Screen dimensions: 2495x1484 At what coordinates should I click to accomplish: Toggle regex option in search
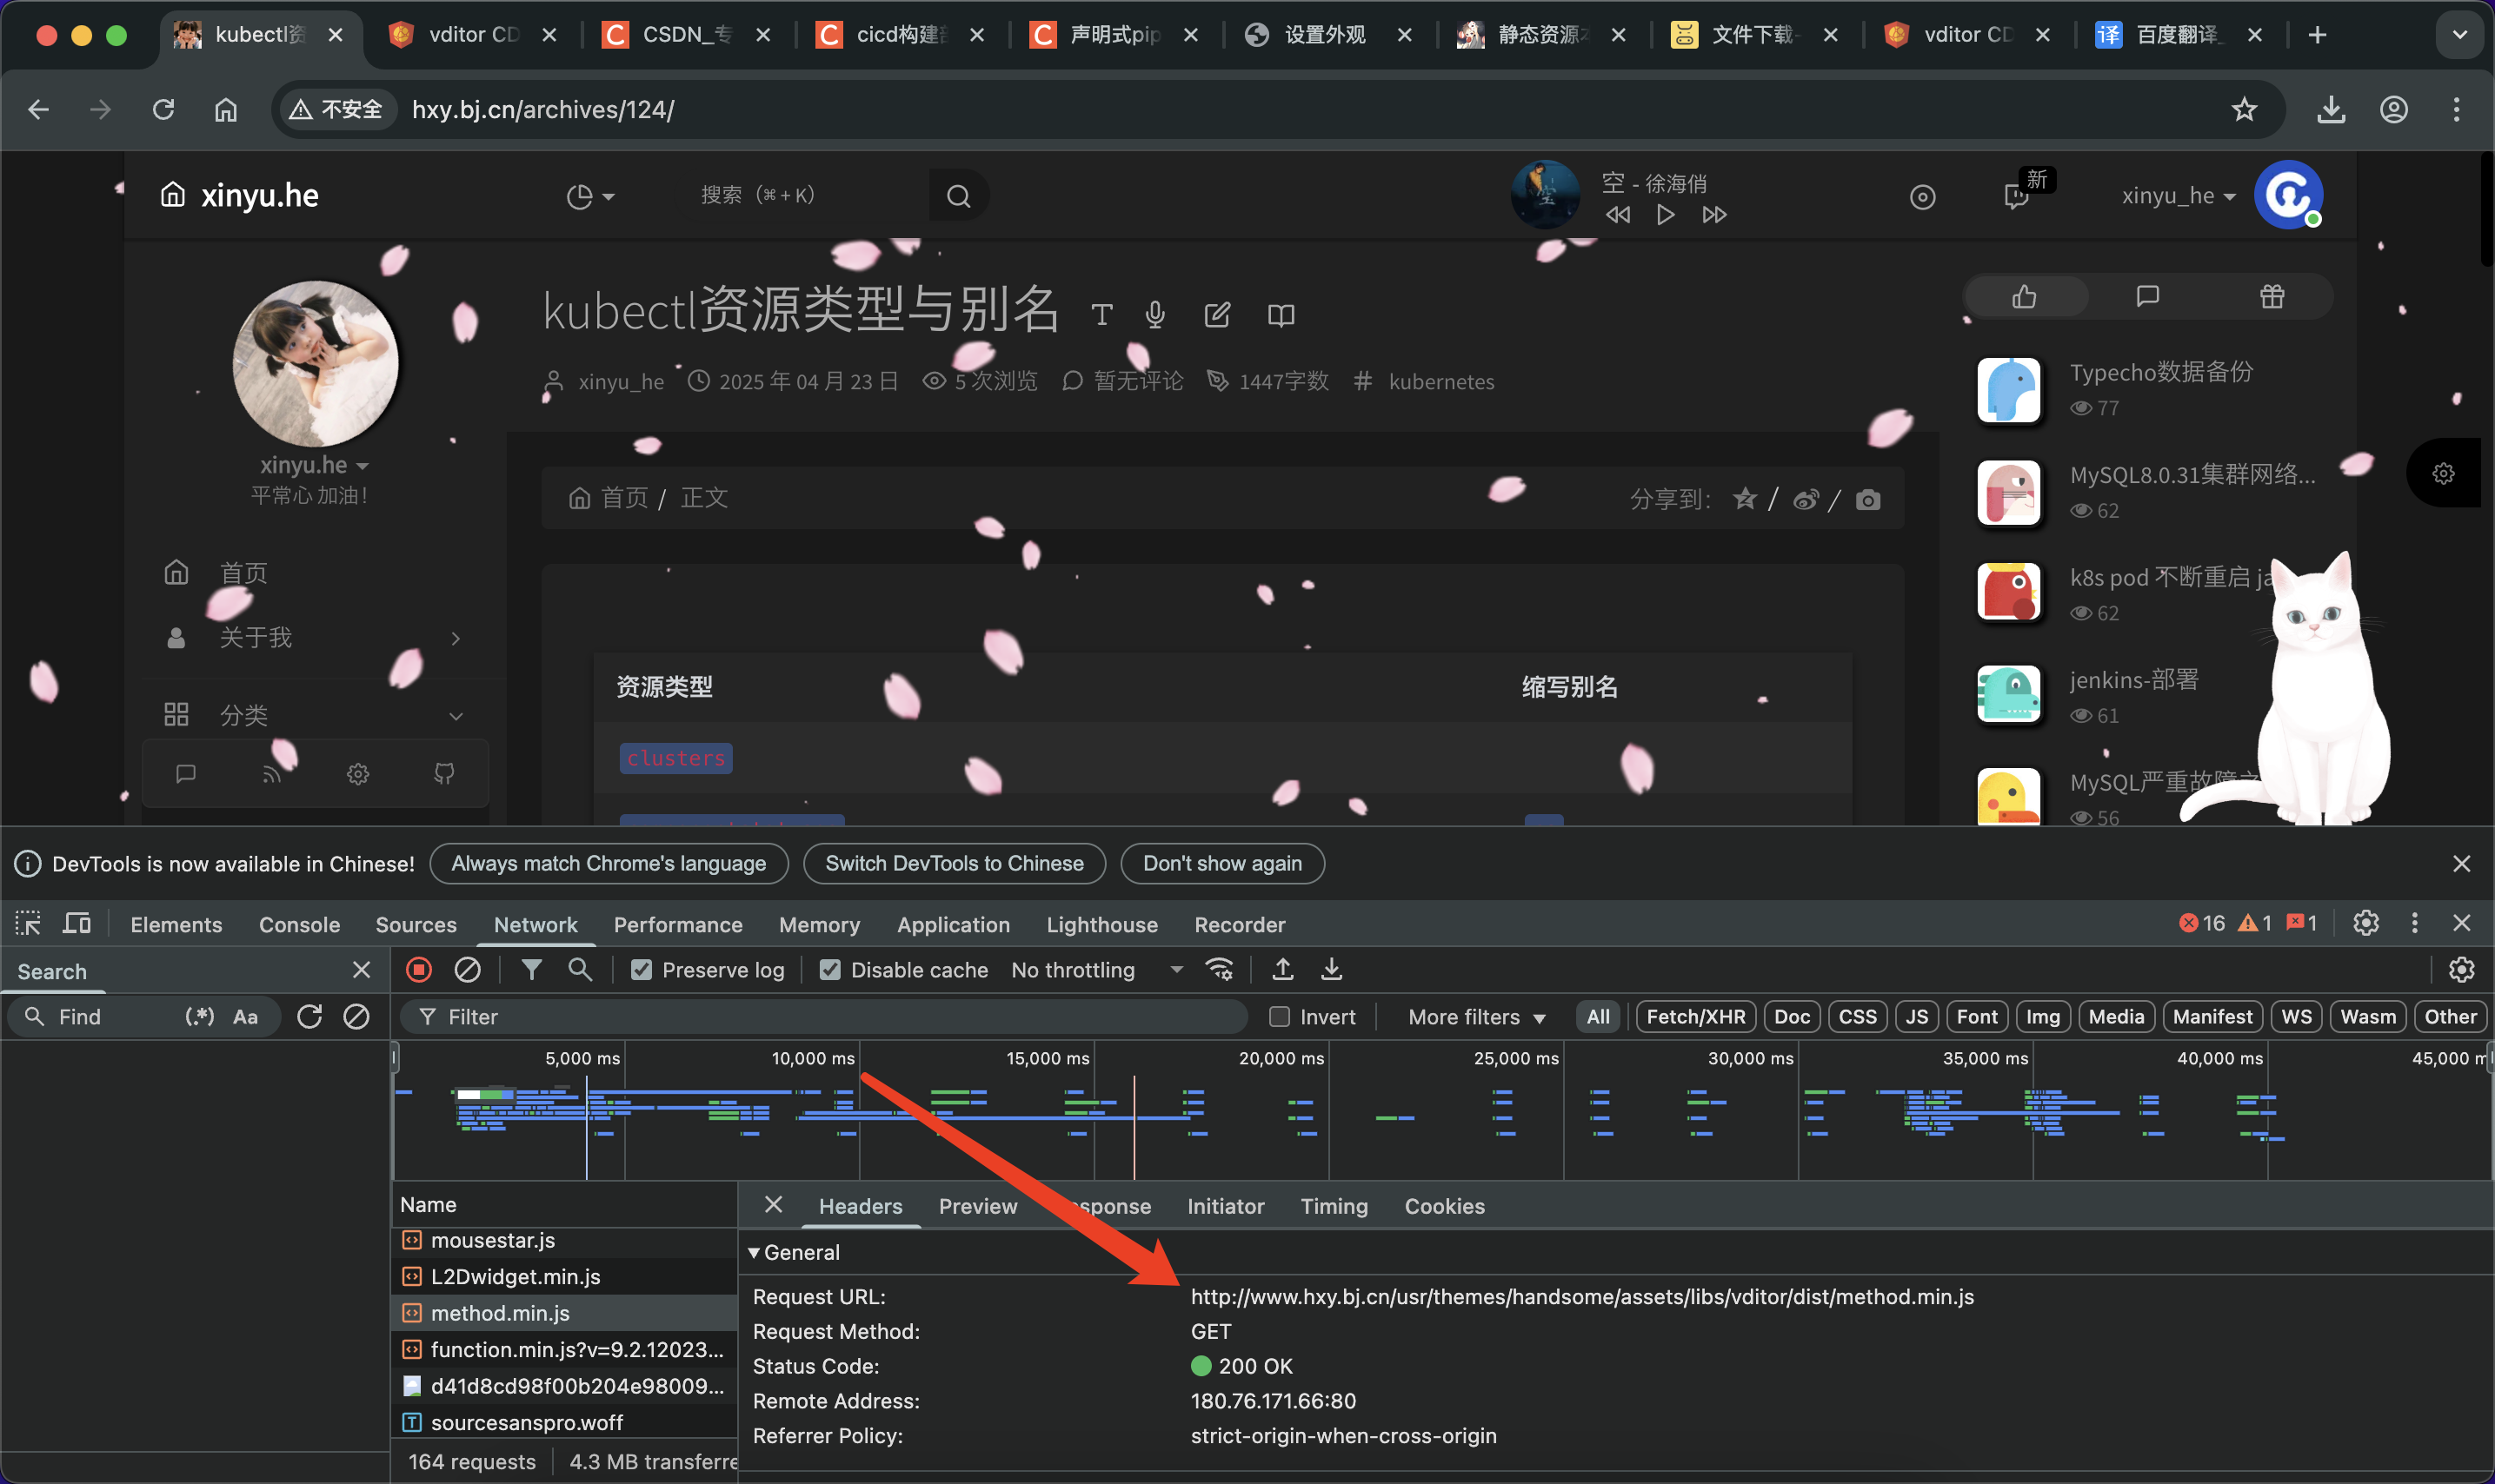pos(199,1016)
